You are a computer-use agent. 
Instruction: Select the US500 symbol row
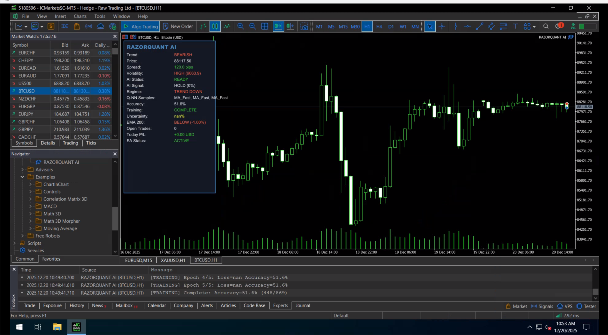pyautogui.click(x=62, y=83)
